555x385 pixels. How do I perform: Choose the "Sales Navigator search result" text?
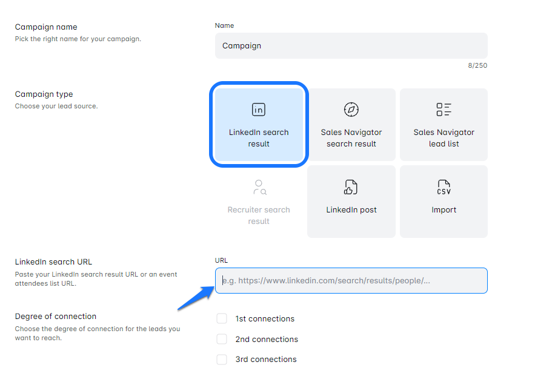coord(351,138)
